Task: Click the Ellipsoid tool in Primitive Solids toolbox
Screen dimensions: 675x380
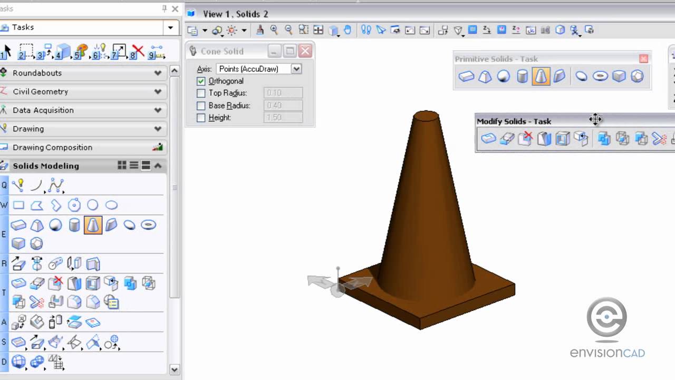Action: (x=581, y=76)
